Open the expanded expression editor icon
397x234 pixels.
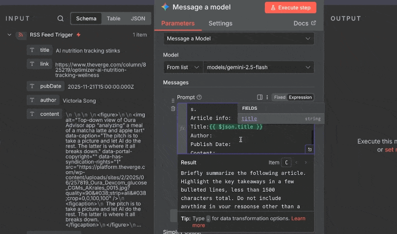coord(310,150)
